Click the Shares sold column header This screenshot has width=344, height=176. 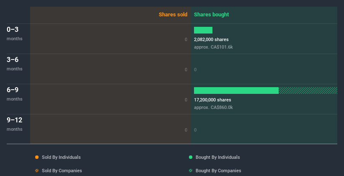173,15
